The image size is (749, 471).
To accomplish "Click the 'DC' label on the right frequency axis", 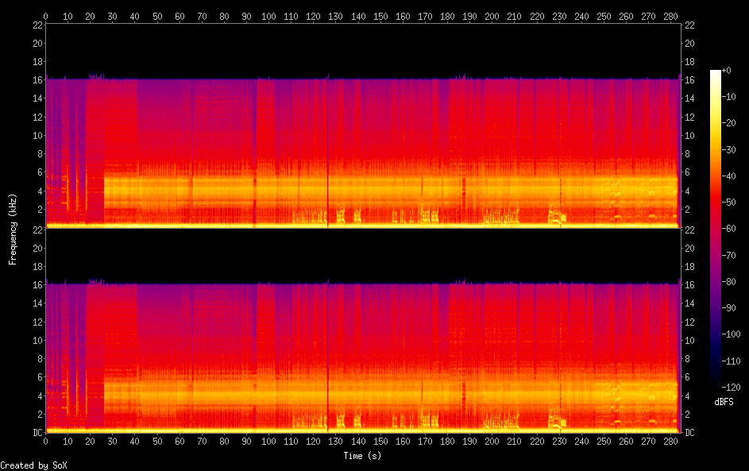I will 689,432.
